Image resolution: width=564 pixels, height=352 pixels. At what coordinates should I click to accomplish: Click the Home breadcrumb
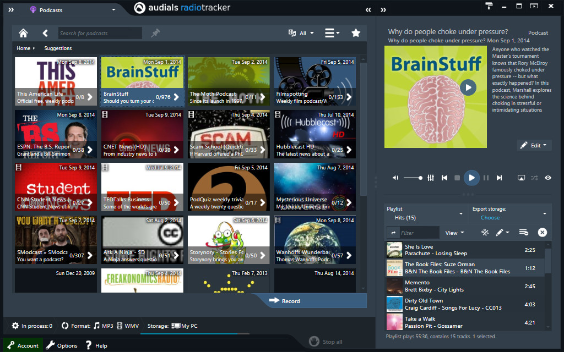(23, 48)
